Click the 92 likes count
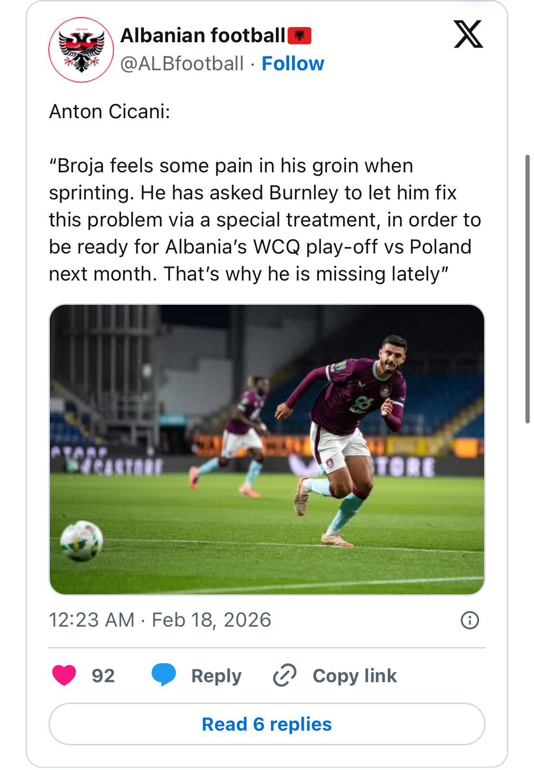Viewport: 534px width, 770px height. [103, 676]
